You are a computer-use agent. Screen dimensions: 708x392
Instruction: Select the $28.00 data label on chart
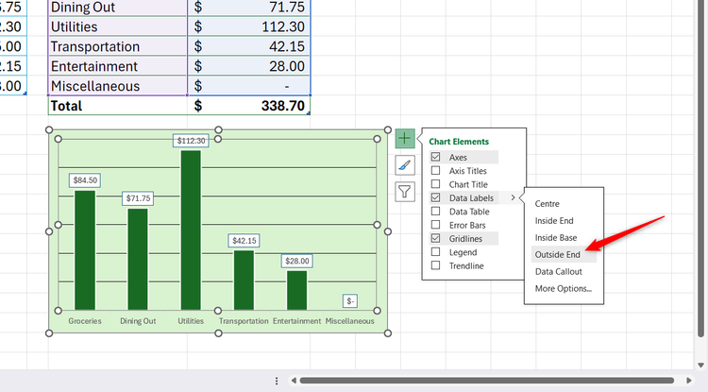pyautogui.click(x=297, y=261)
